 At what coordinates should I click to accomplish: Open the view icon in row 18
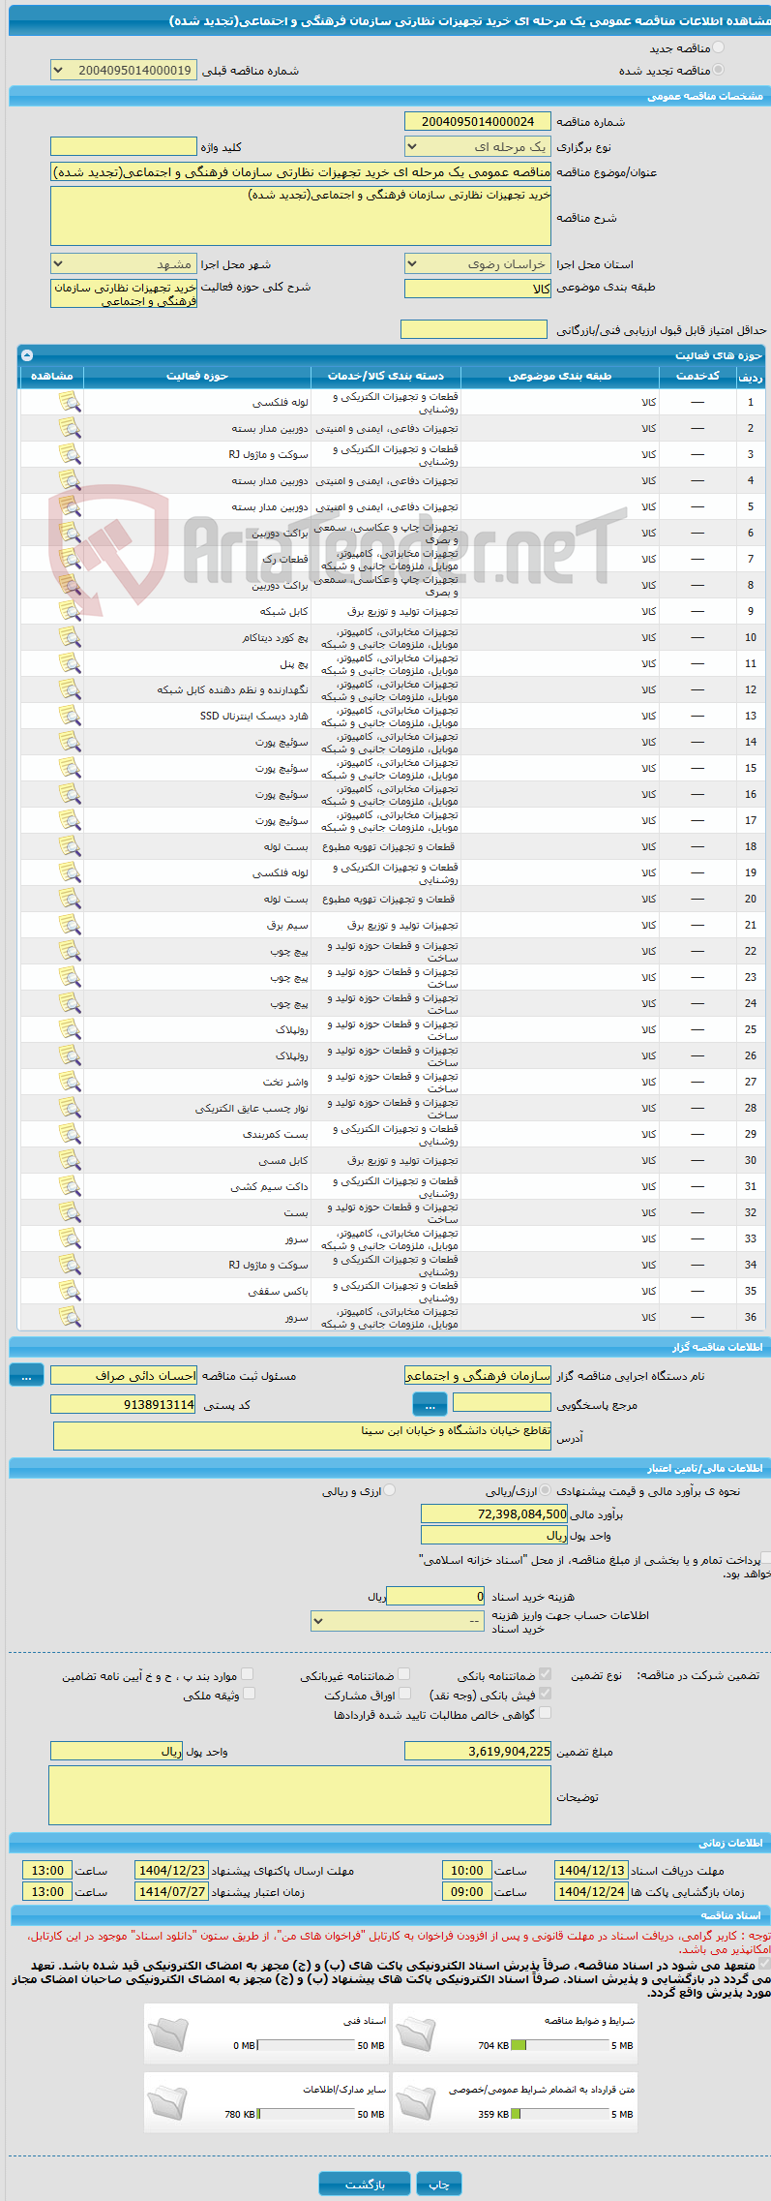pos(70,846)
